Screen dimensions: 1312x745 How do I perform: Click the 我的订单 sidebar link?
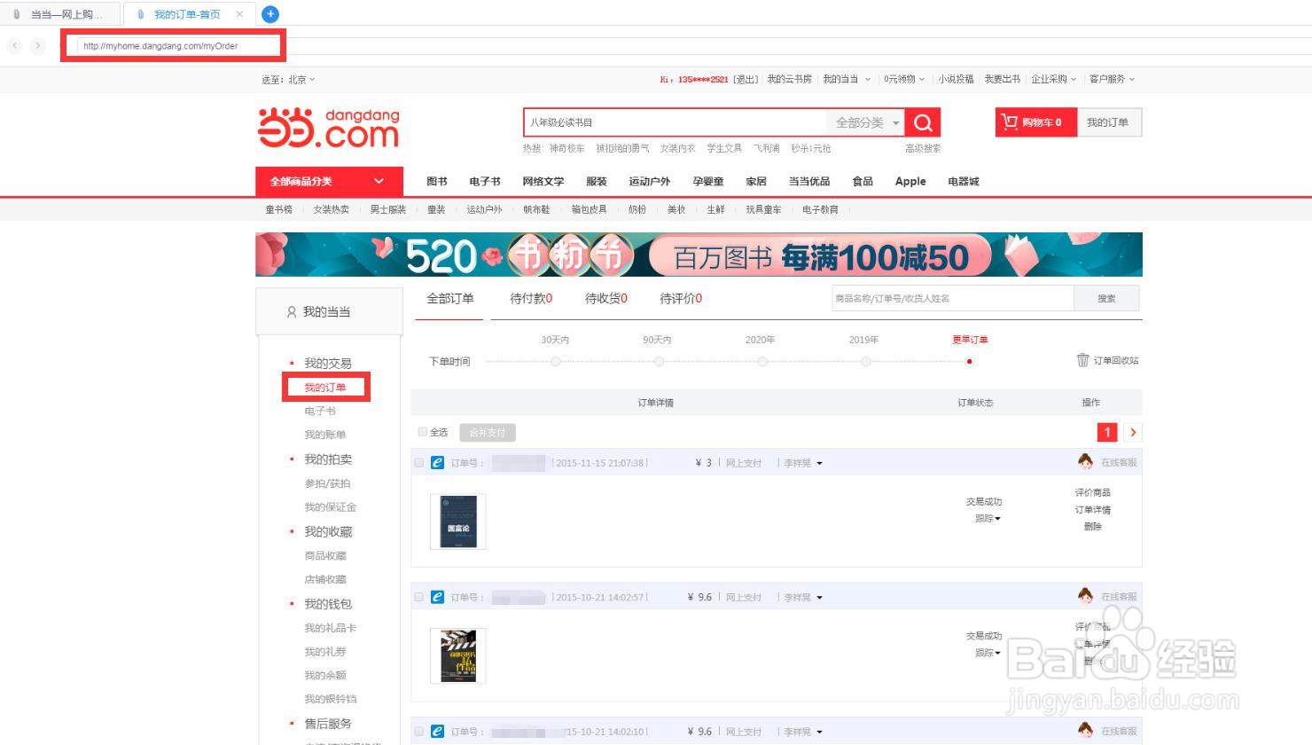coord(325,388)
